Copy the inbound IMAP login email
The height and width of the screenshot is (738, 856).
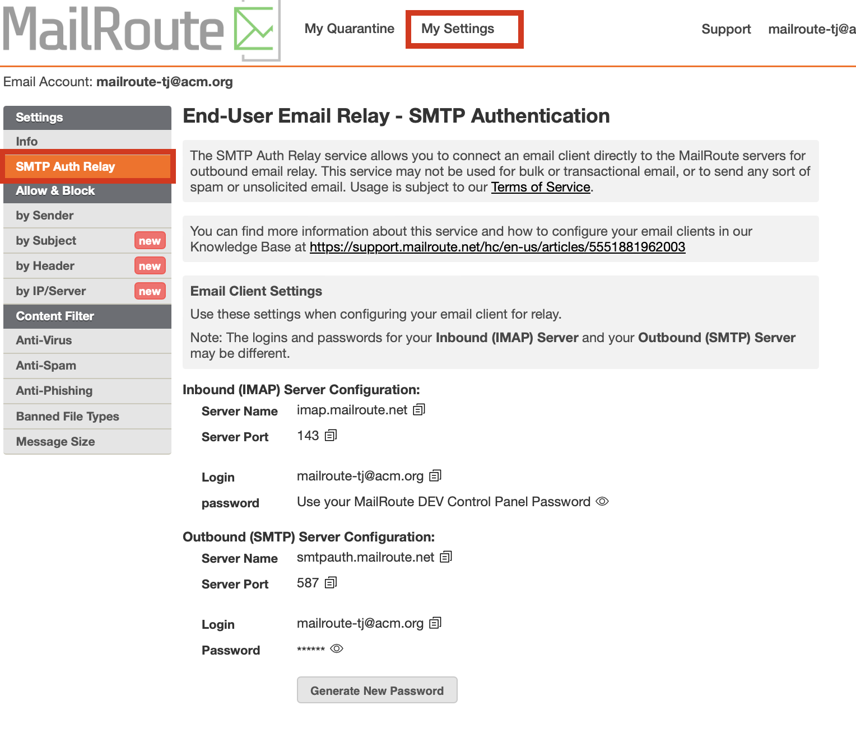click(435, 476)
